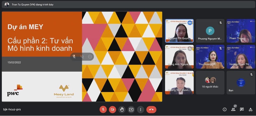
Task: Unpin the presentation using overlay pin icon
Action: 74,57
